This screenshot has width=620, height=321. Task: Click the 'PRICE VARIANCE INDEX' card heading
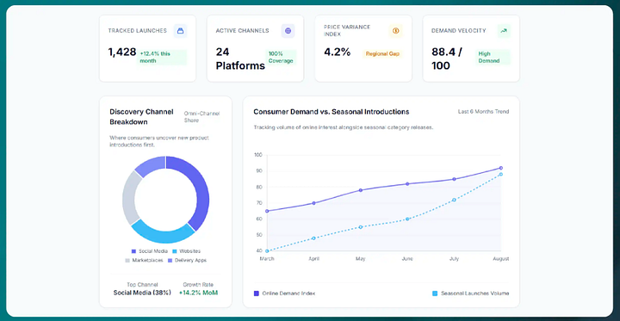(x=347, y=30)
